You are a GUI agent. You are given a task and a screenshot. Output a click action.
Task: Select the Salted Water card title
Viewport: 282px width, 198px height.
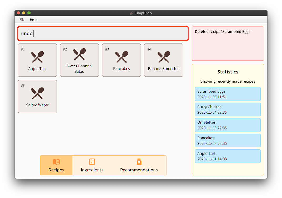[x=37, y=105]
